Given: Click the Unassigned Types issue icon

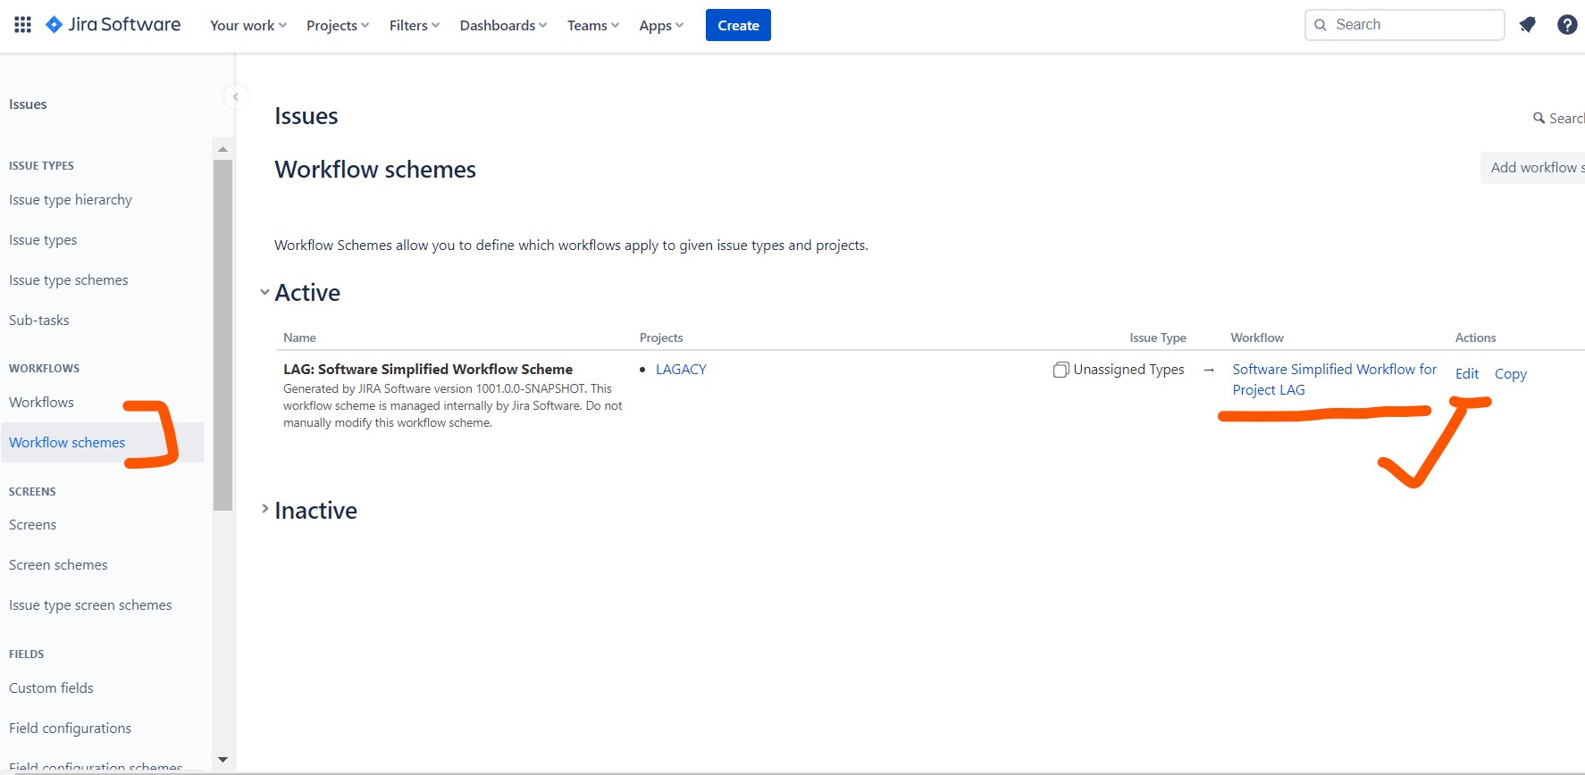Looking at the screenshot, I should pos(1061,370).
